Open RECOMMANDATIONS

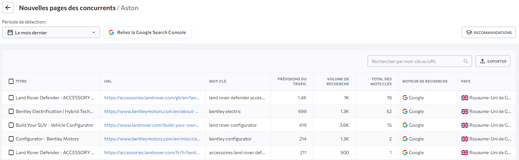click(489, 32)
